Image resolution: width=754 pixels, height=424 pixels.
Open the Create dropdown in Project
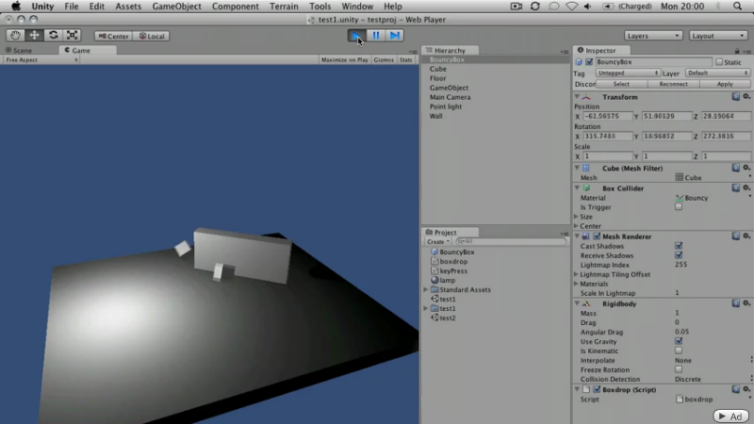click(x=438, y=242)
